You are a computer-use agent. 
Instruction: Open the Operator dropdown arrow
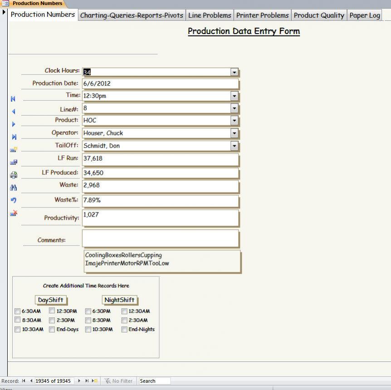(x=234, y=133)
